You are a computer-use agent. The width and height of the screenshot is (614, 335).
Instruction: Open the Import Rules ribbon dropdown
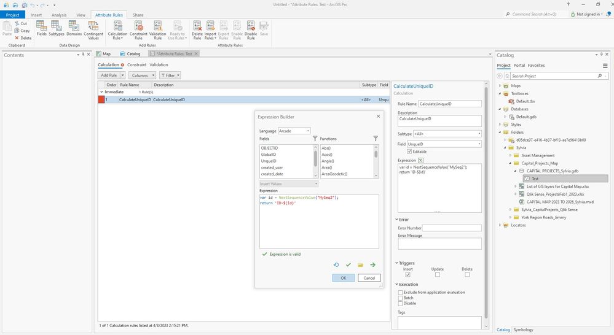[210, 30]
